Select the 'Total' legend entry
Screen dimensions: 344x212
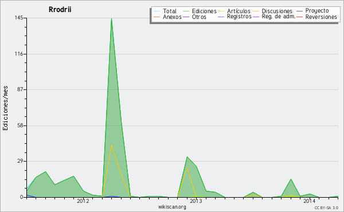point(170,11)
